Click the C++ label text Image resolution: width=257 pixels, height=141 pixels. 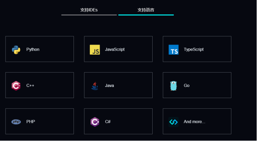coord(30,85)
